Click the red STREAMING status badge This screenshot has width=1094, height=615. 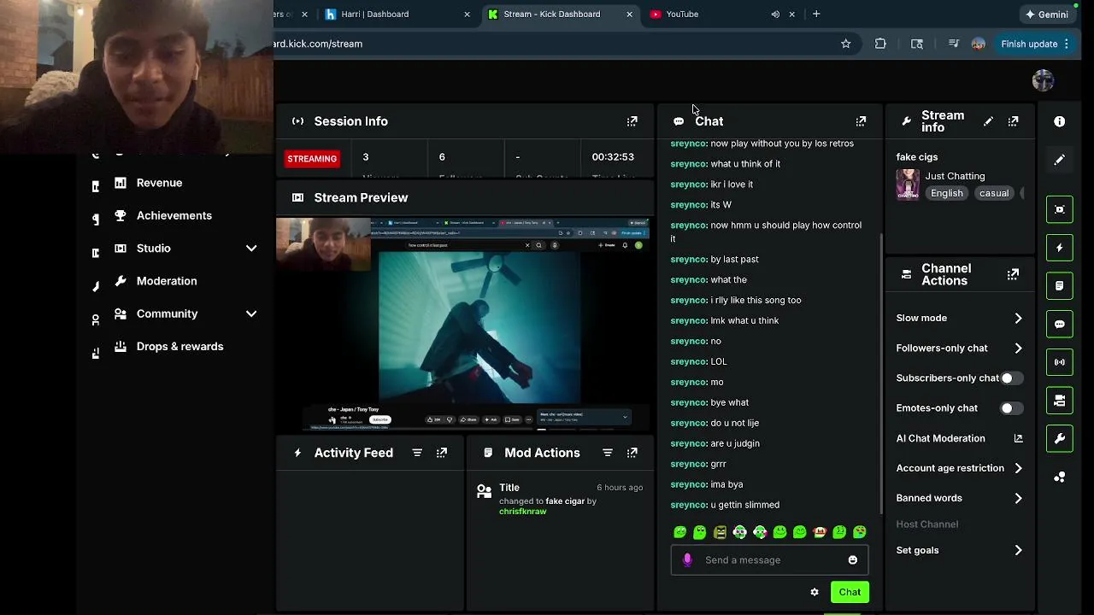pos(312,159)
